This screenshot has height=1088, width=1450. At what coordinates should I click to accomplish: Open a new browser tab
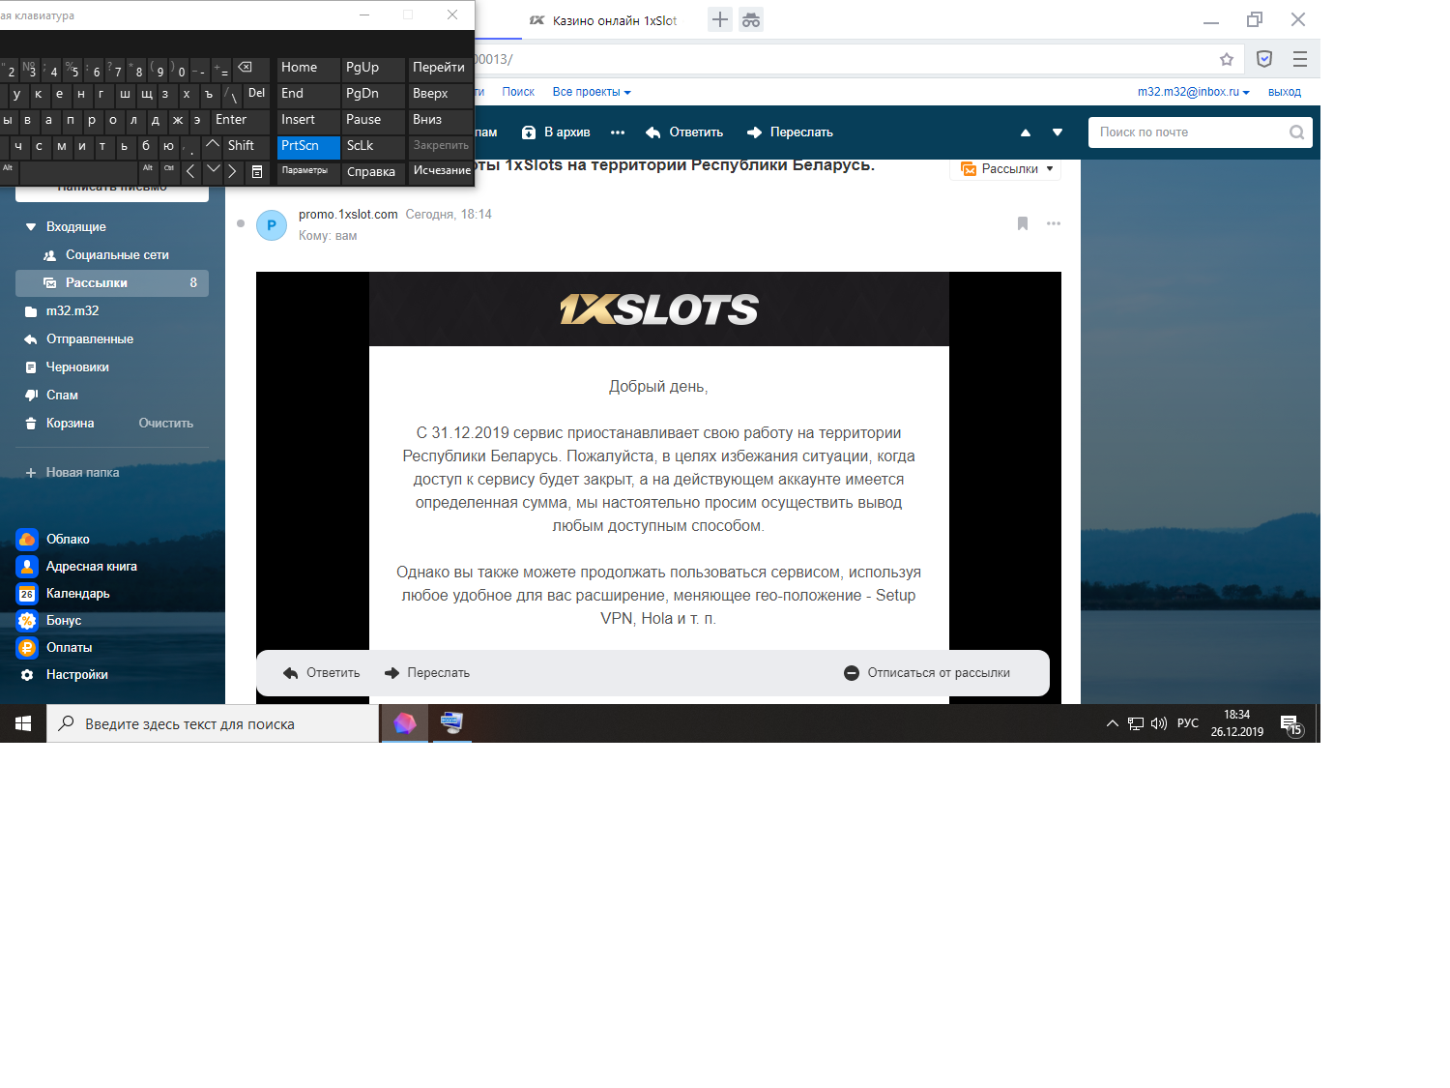[x=720, y=19]
